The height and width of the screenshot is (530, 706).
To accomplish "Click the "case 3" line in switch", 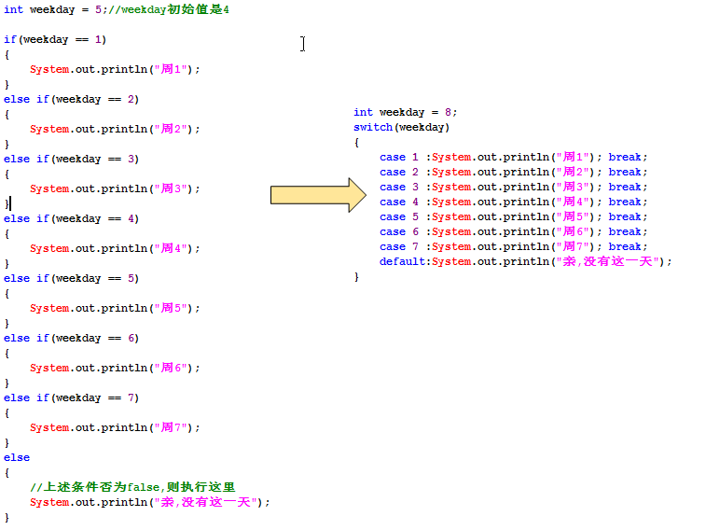I will tap(513, 187).
